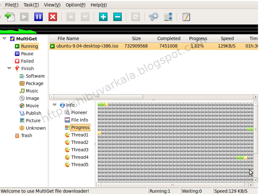Select the MultiGet root node

[x=27, y=39]
